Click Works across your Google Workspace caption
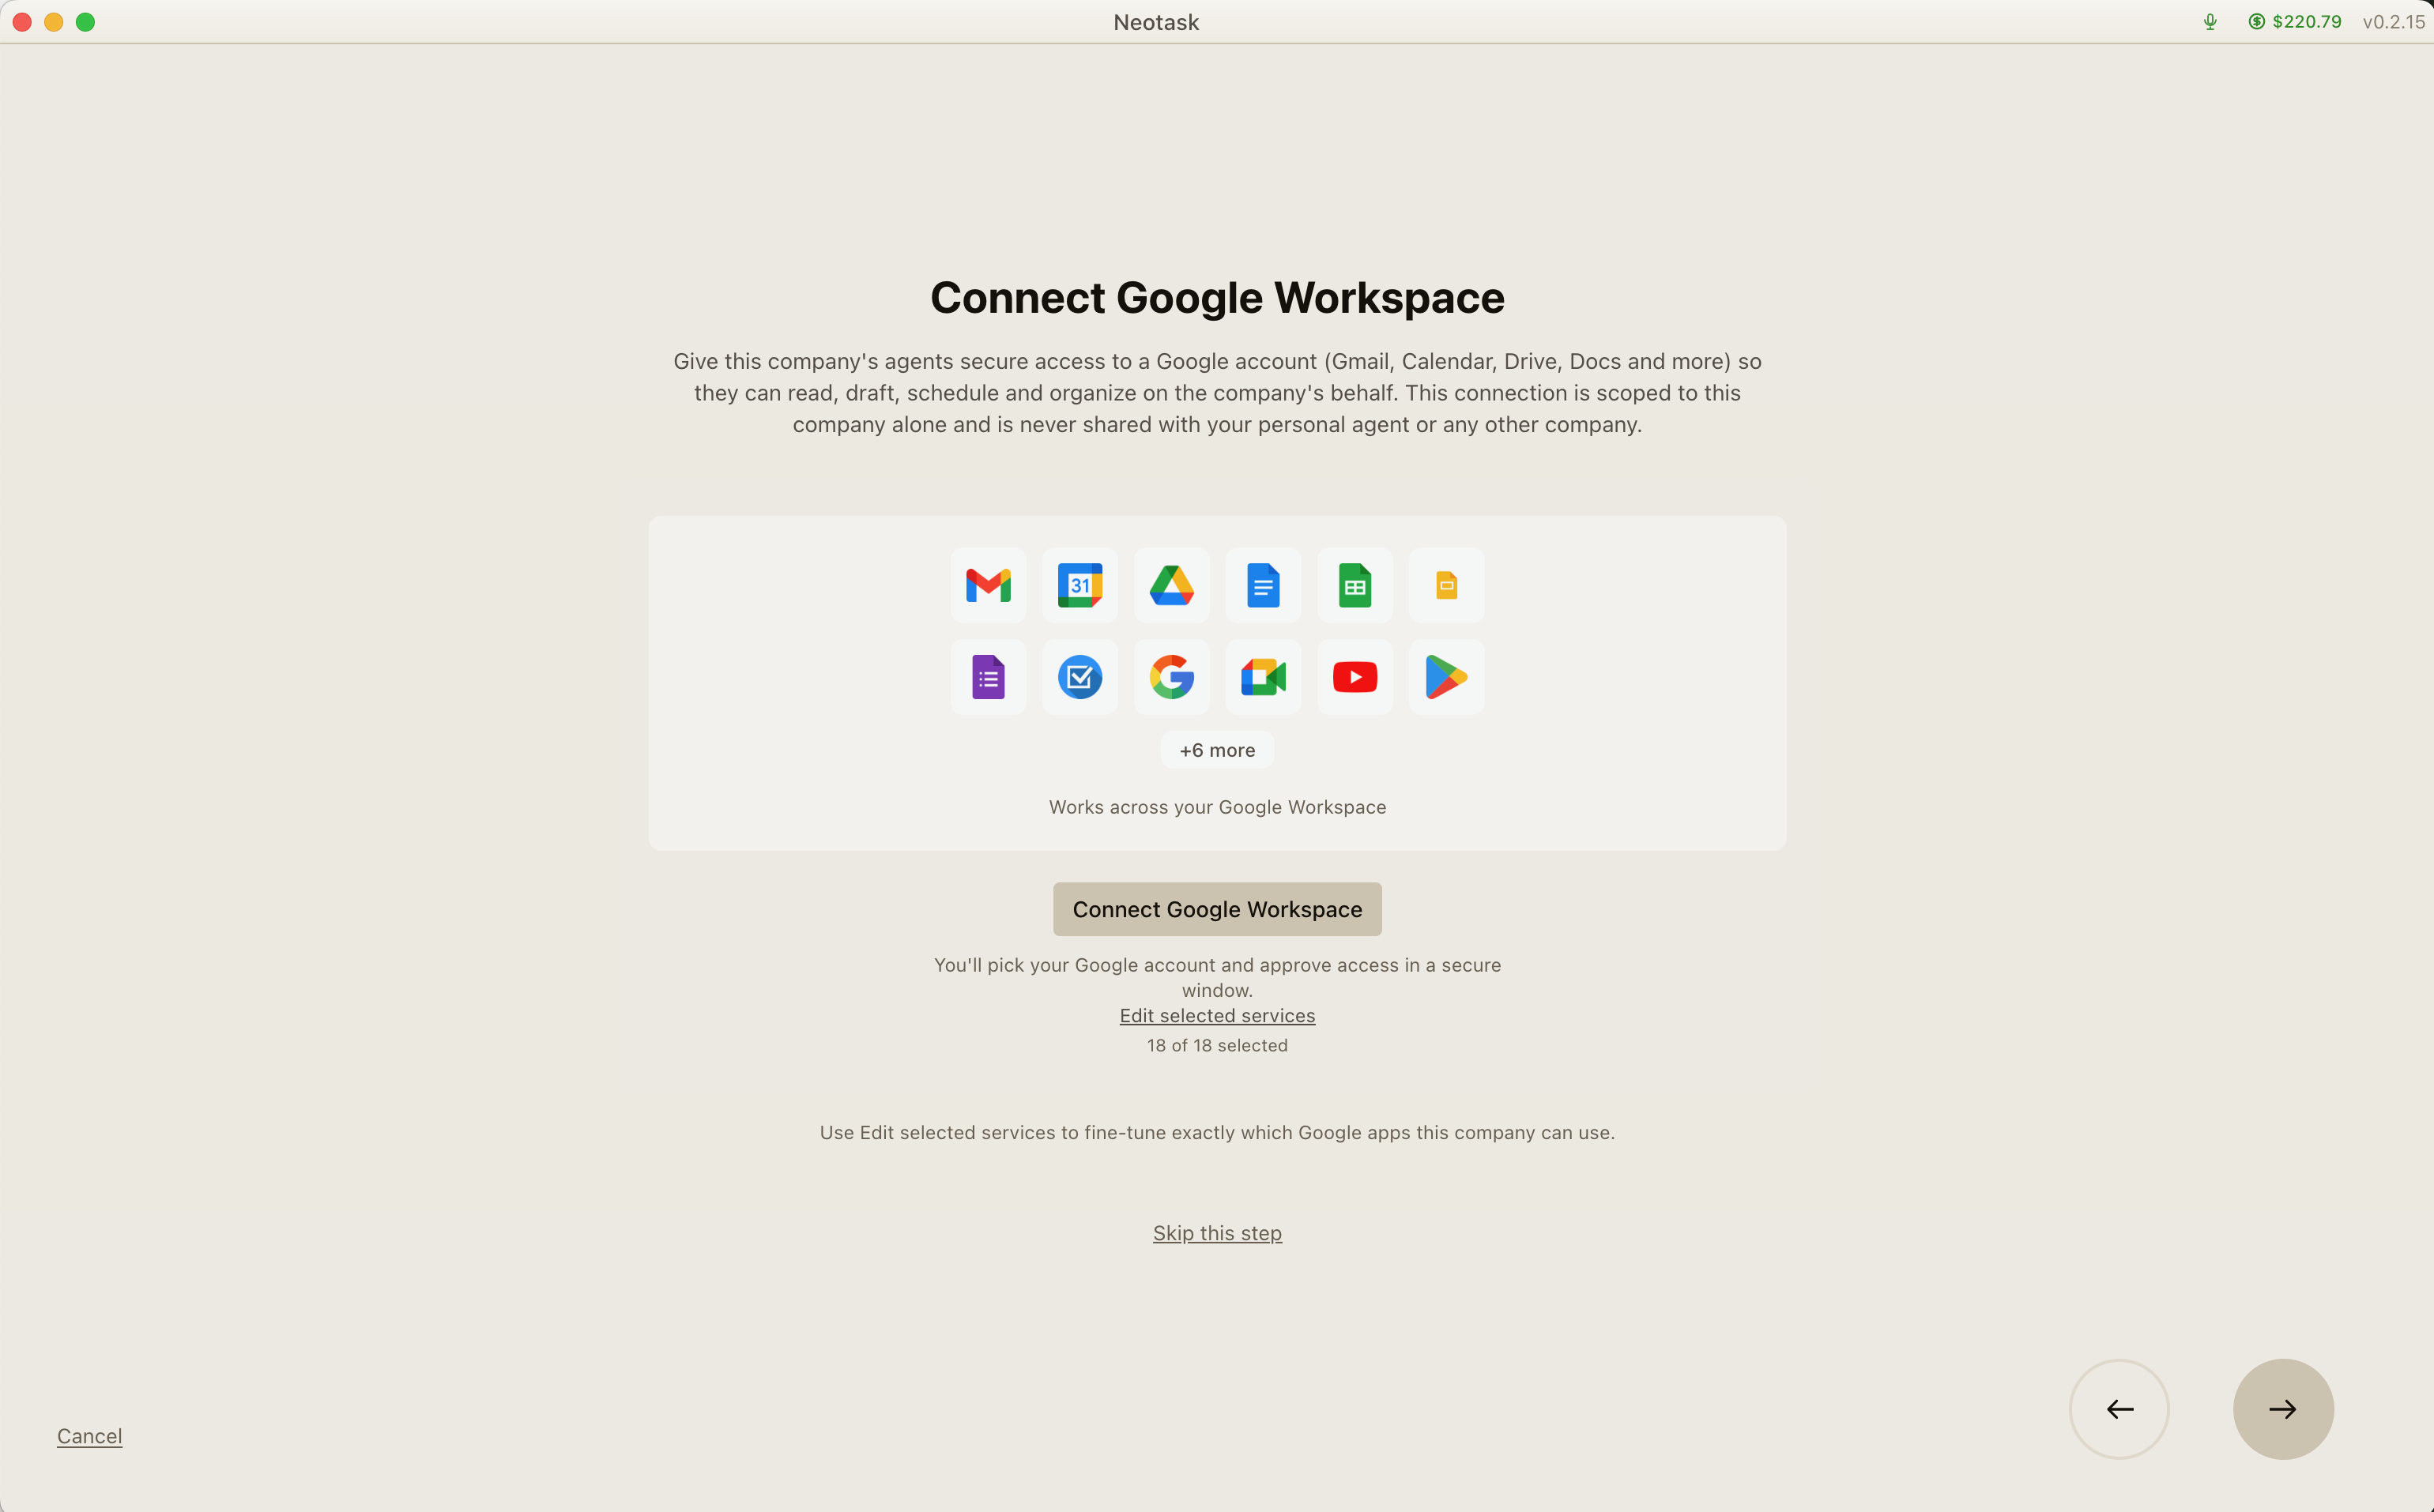 (1216, 807)
